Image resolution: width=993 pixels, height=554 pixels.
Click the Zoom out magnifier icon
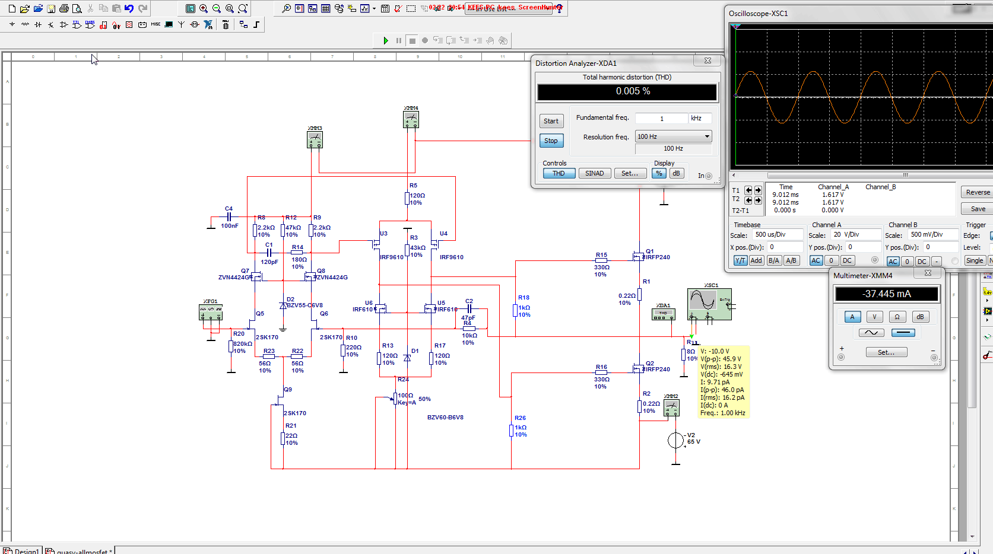tap(217, 9)
